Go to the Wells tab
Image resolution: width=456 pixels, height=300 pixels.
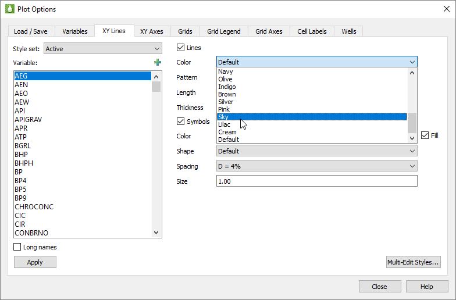click(349, 31)
